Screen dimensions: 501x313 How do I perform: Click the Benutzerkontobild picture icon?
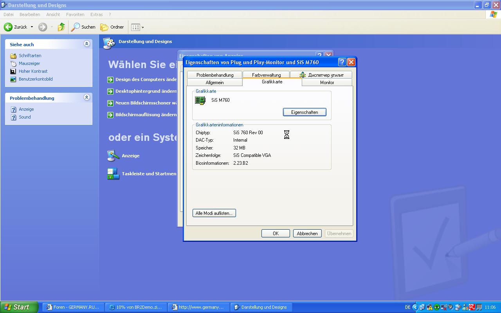coord(13,79)
